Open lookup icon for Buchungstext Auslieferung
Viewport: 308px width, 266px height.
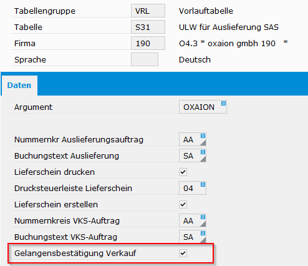coord(203,152)
